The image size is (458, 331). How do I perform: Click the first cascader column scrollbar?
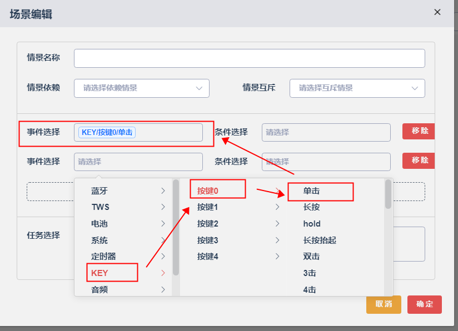176,227
